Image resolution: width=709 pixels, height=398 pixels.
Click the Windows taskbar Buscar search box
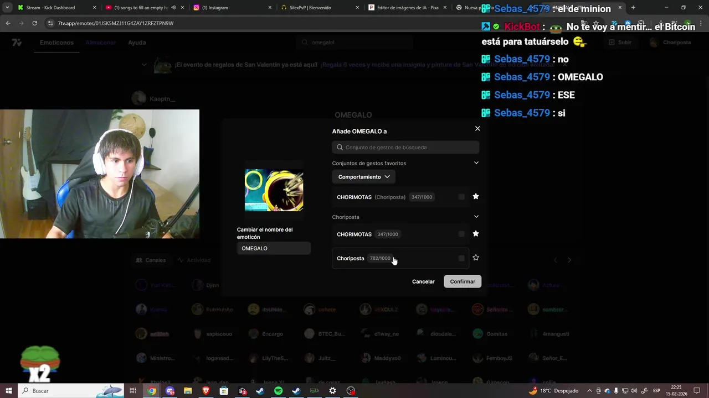72,391
